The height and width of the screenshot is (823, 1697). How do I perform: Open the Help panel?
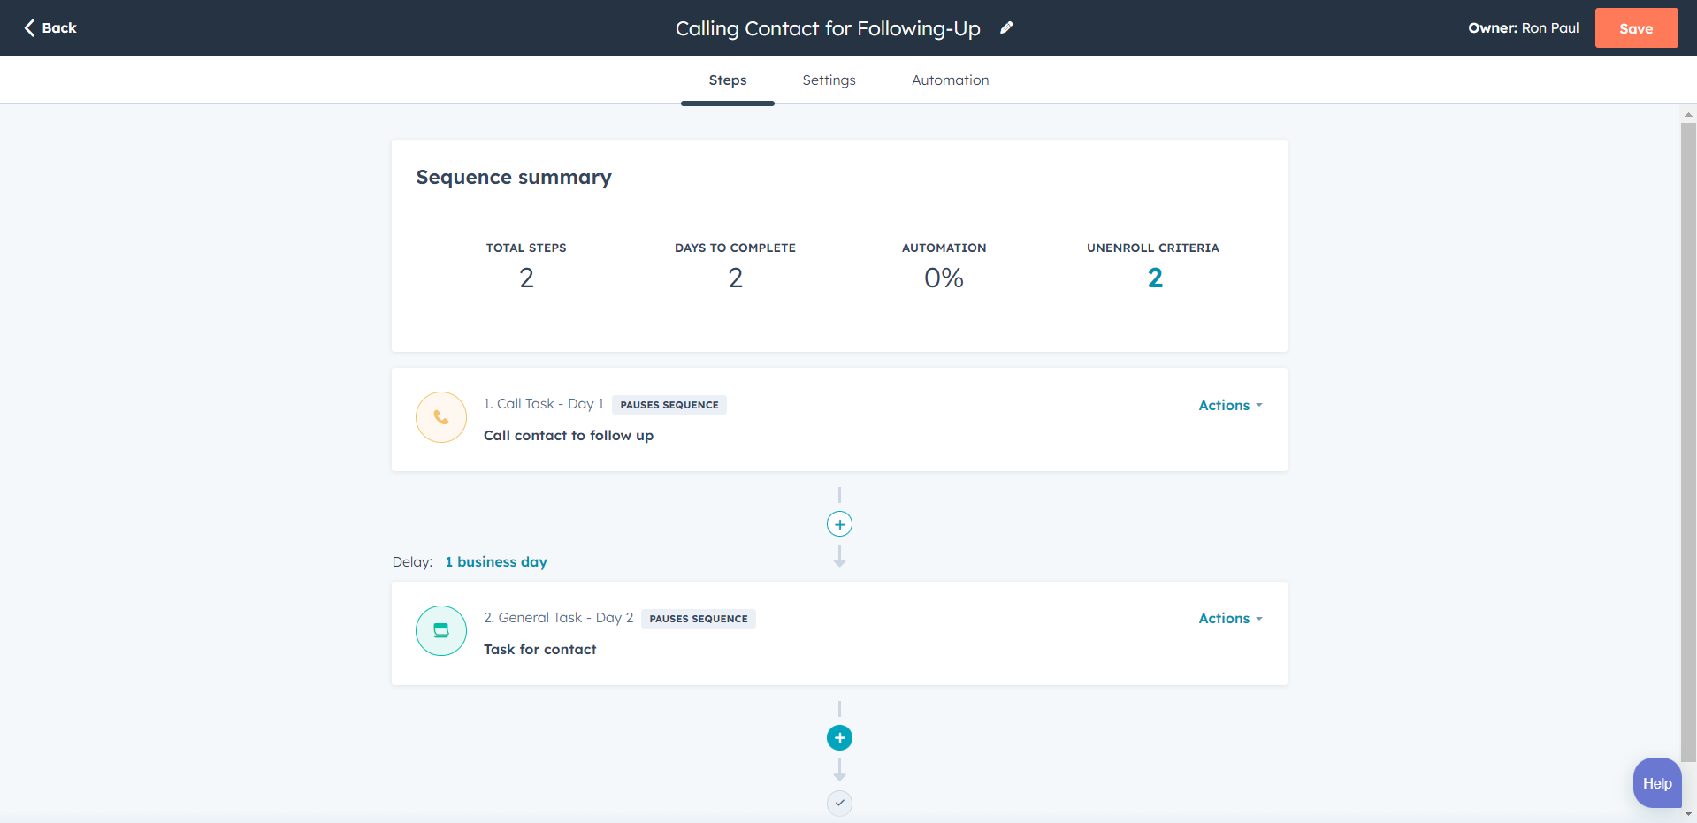click(1656, 782)
